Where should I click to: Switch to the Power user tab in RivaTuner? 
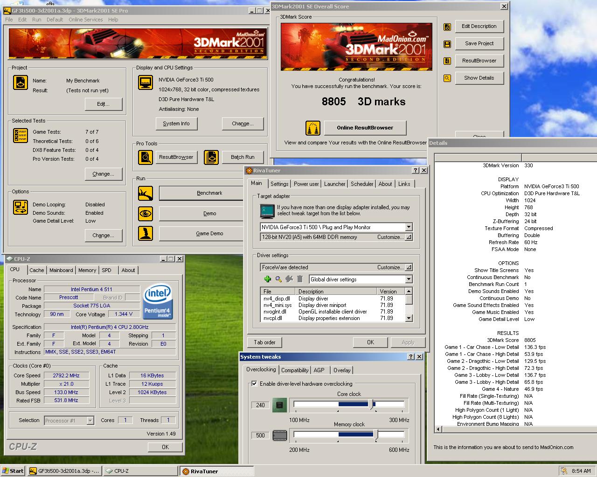[x=306, y=184]
